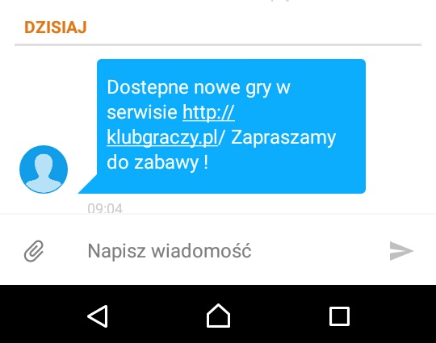Open recent apps with the square button
Viewport: 436px width, 343px height.
tap(339, 316)
